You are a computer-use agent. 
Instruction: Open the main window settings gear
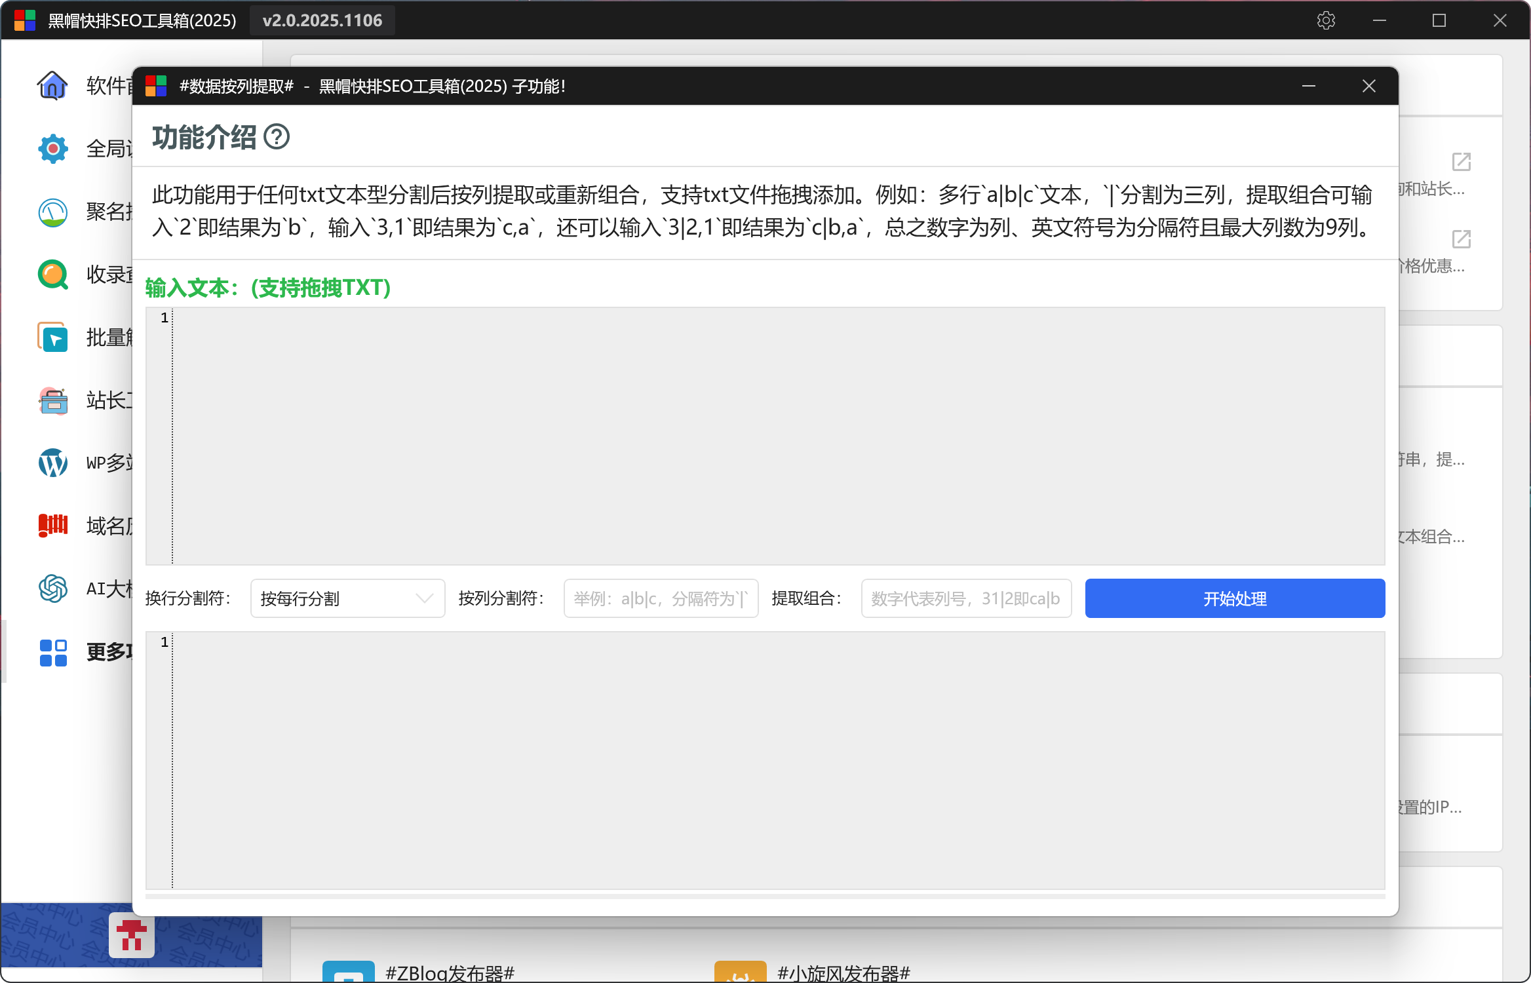coord(1325,20)
